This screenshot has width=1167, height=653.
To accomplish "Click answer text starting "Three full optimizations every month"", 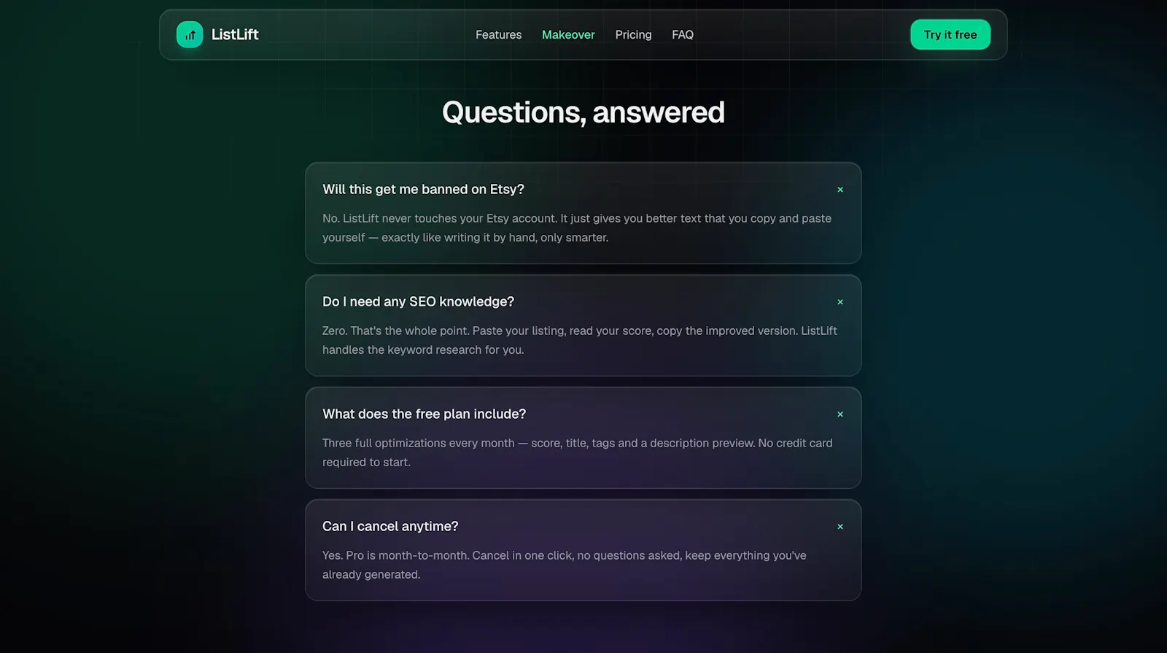I will (578, 452).
